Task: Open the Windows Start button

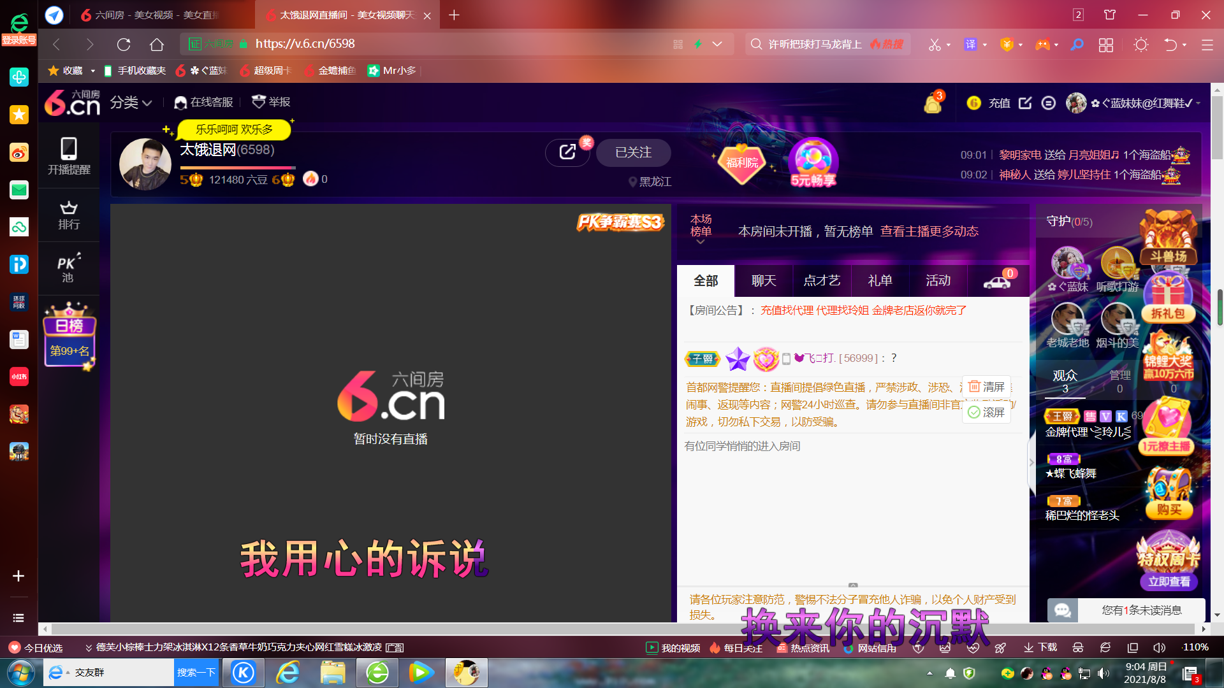Action: point(20,673)
